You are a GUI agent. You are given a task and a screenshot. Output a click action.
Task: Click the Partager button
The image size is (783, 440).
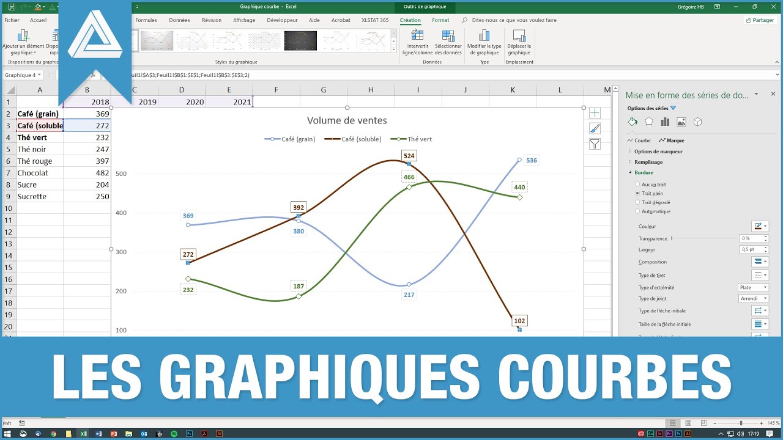(760, 20)
